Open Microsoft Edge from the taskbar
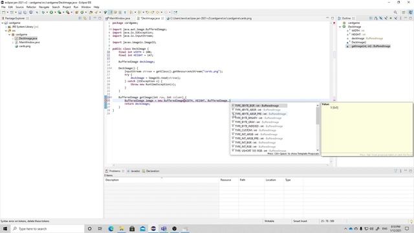 [111, 228]
